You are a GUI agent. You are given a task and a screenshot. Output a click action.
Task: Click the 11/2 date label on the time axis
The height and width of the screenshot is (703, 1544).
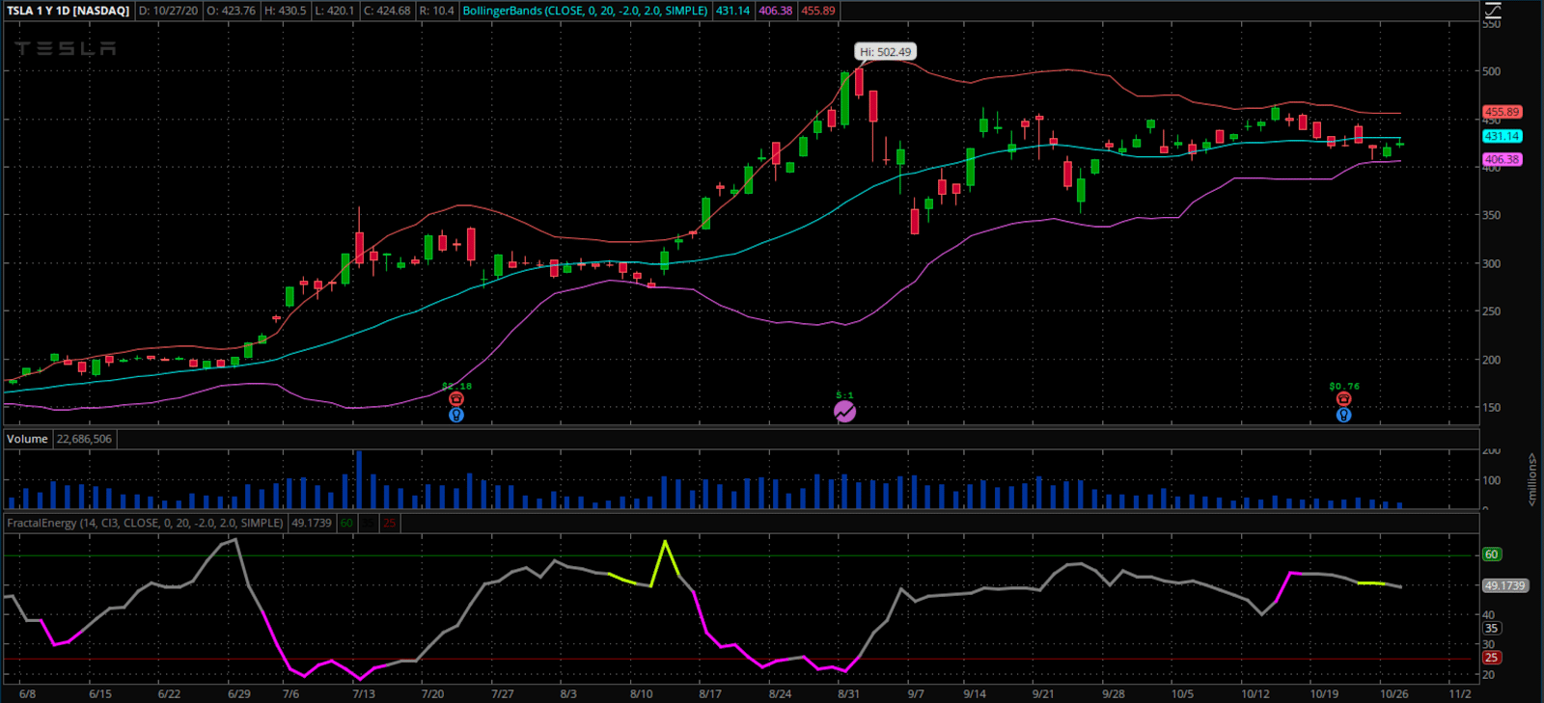click(x=1460, y=693)
